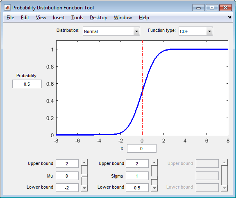The image size is (236, 198).
Task: Open the Insert menu
Action: click(59, 18)
